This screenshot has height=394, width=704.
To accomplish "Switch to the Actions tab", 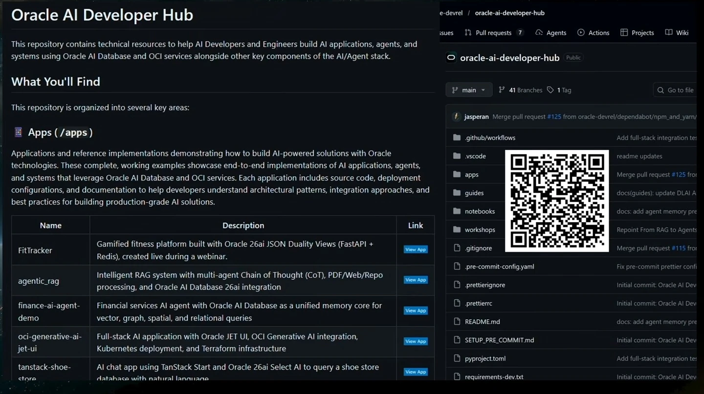I will 594,33.
